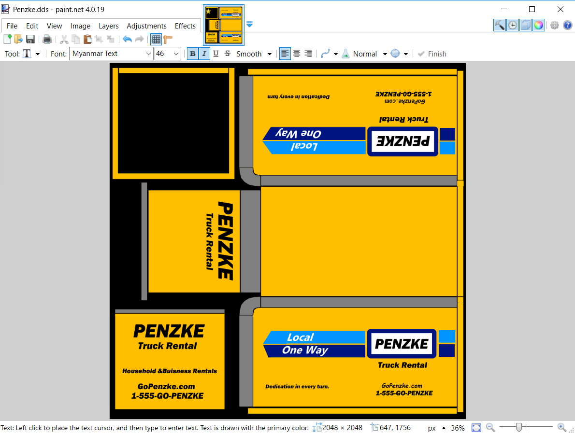
Task: Align text right
Action: [x=308, y=54]
